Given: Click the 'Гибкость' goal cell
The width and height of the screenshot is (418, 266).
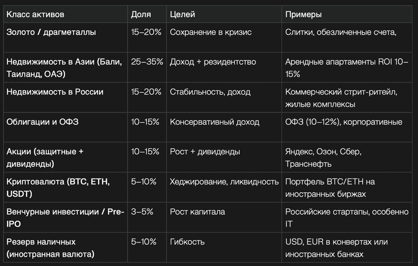Looking at the screenshot, I should coord(187,242).
